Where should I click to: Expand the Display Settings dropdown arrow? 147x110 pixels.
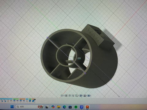coord(82,96)
